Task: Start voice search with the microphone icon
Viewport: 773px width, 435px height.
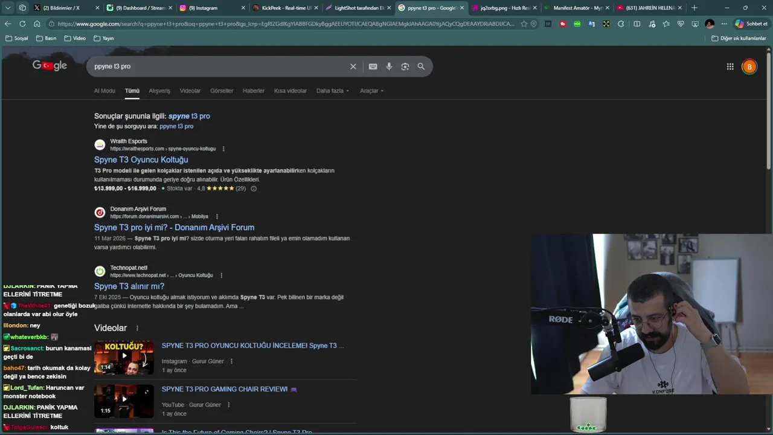Action: pyautogui.click(x=389, y=66)
